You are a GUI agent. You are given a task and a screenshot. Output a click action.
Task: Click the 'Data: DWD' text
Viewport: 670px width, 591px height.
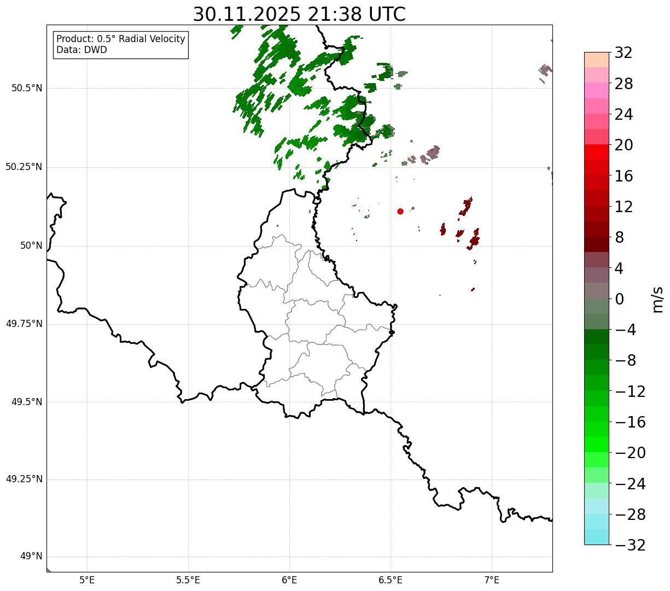pyautogui.click(x=82, y=50)
